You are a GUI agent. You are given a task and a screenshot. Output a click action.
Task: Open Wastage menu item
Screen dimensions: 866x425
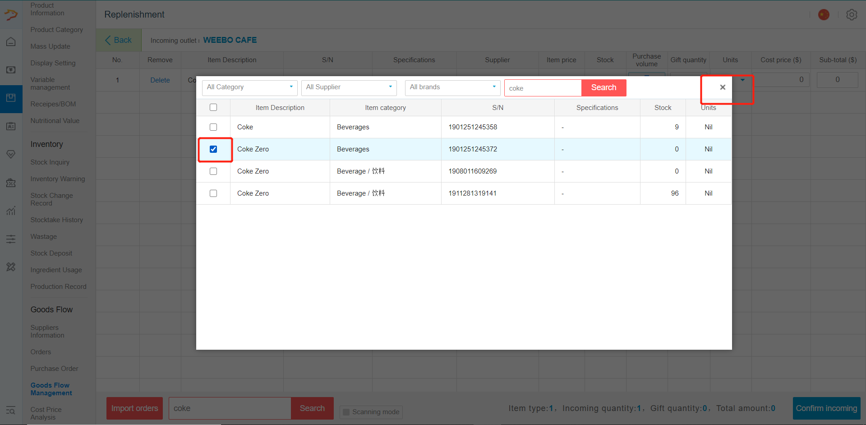(44, 237)
